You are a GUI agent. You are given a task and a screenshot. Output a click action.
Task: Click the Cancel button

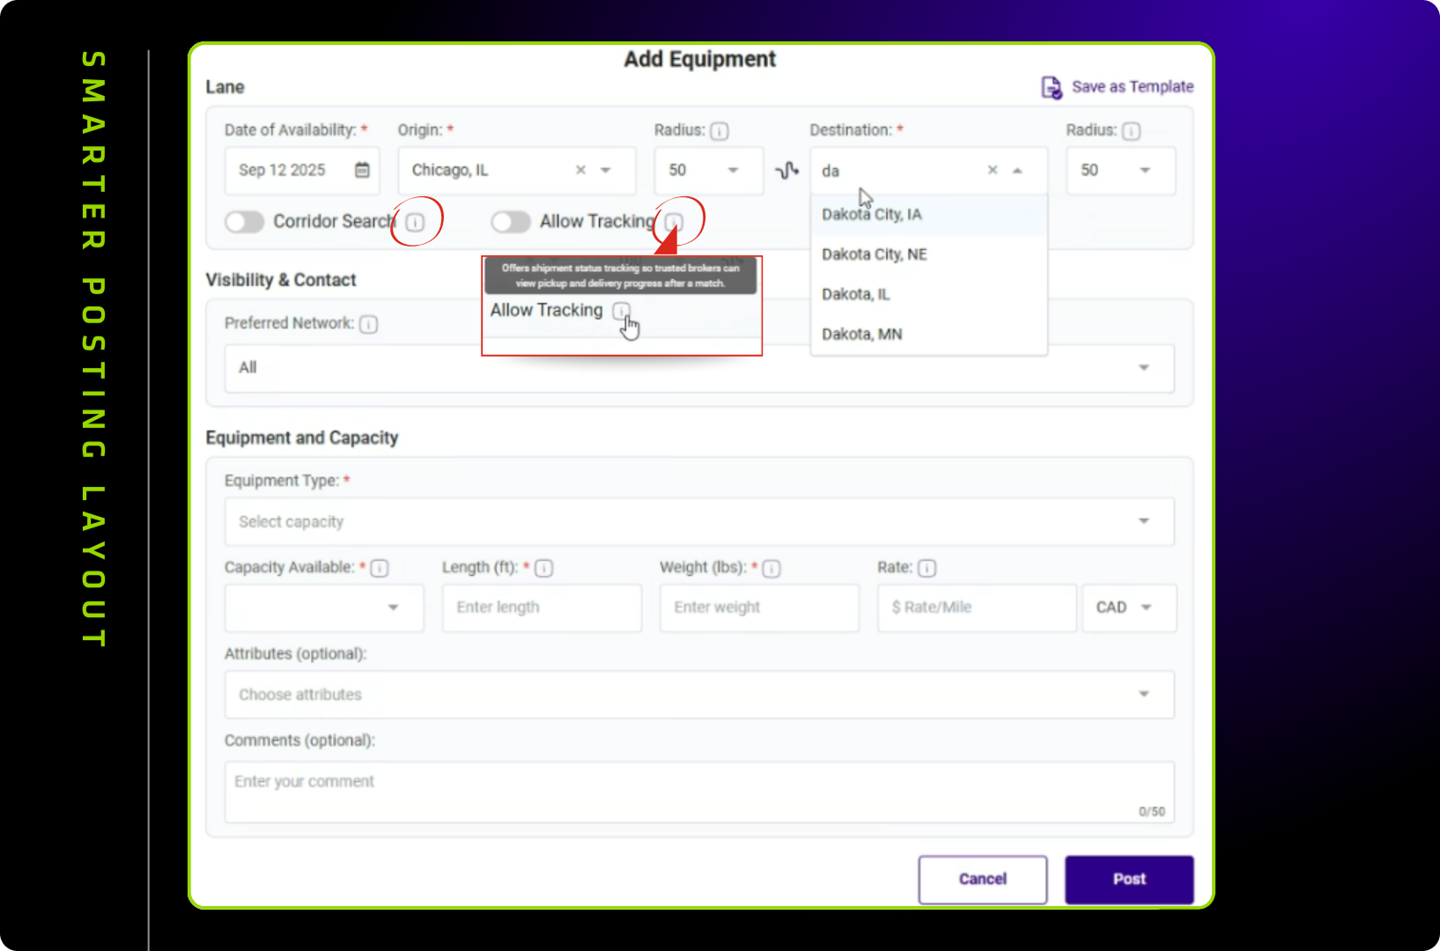(x=983, y=880)
